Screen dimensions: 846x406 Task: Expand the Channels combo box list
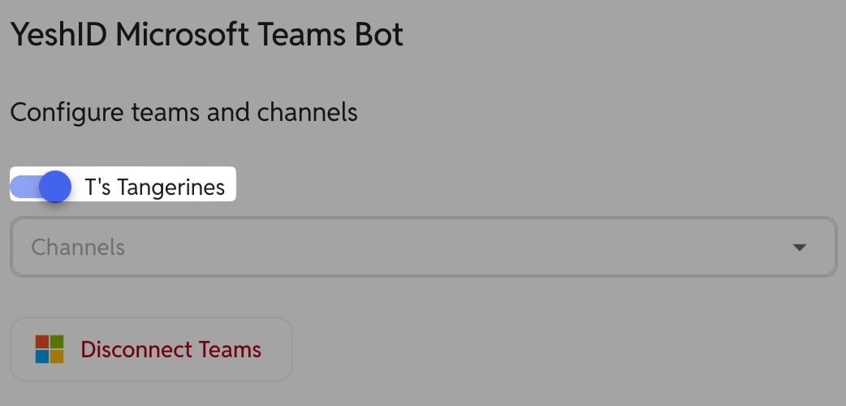(424, 248)
